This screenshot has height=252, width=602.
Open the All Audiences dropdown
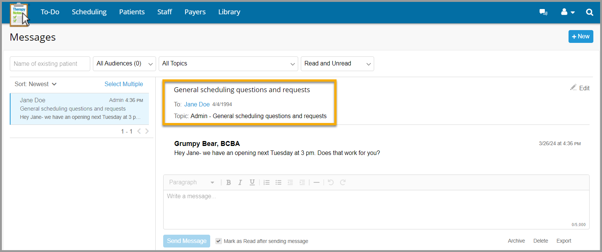click(124, 64)
